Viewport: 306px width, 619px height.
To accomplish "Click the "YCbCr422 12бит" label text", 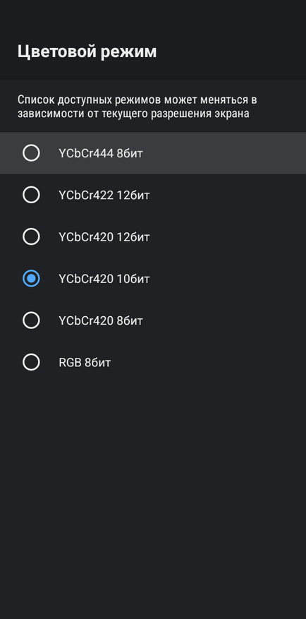I will [x=104, y=195].
